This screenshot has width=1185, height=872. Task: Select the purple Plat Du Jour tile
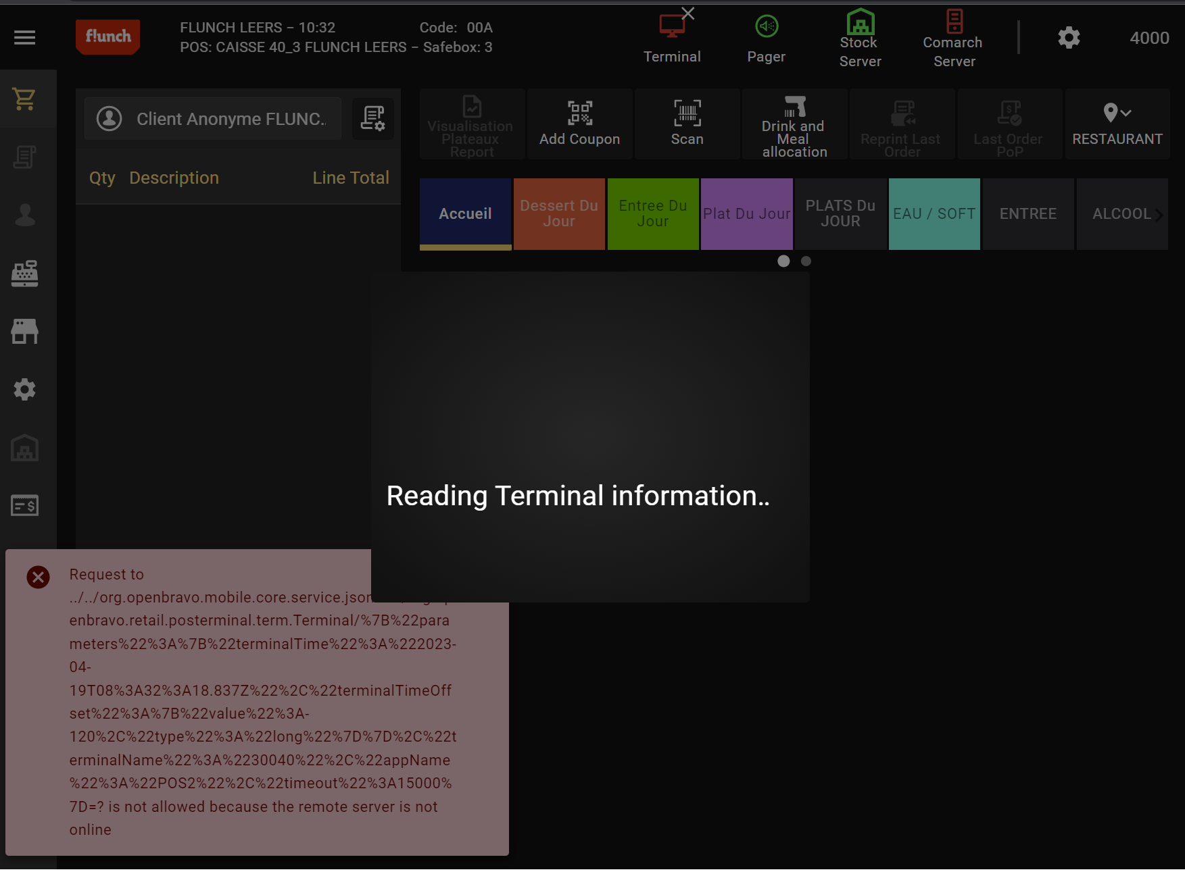[x=746, y=213]
